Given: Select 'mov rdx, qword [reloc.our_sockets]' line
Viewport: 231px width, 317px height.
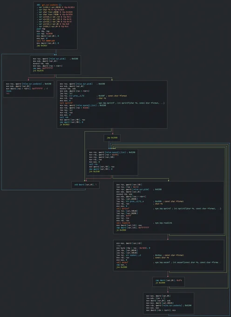Looking at the screenshot, I should 169,305.
